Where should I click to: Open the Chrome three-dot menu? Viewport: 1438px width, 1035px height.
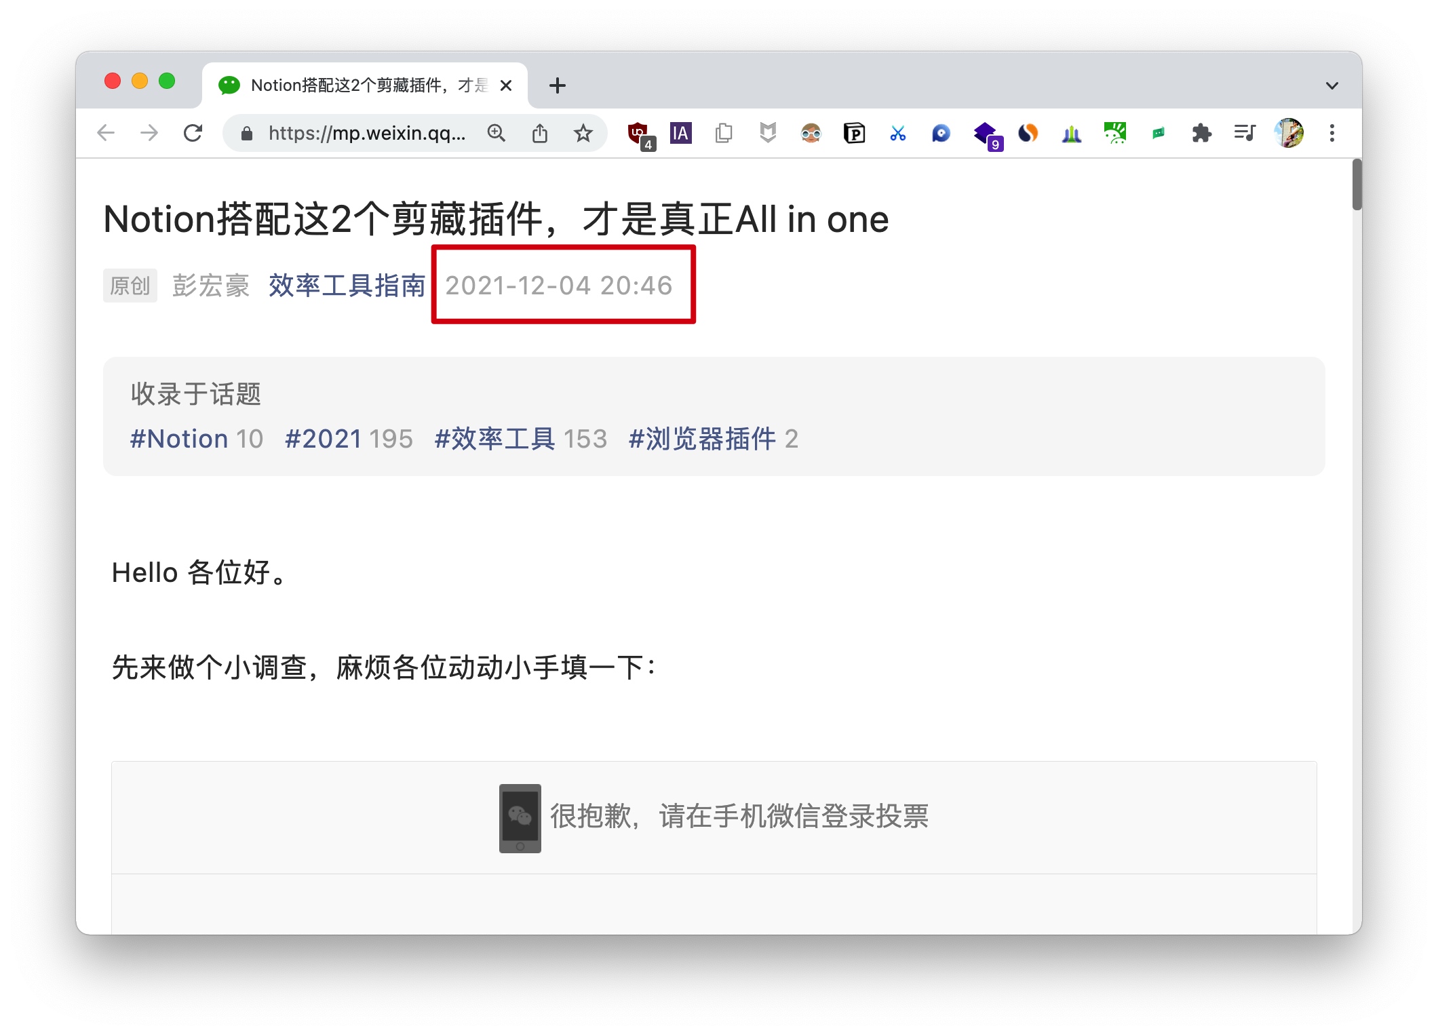[x=1332, y=133]
